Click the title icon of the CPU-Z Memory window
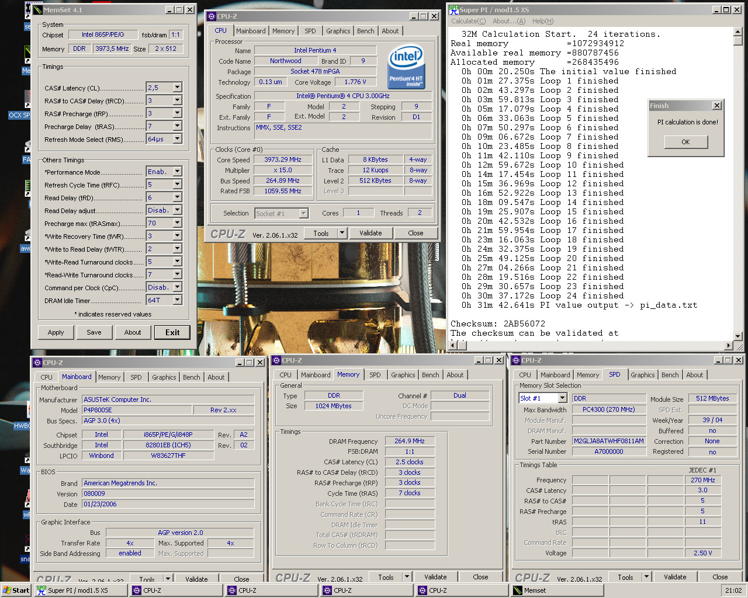Viewport: 748px width, 598px height. tap(276, 360)
